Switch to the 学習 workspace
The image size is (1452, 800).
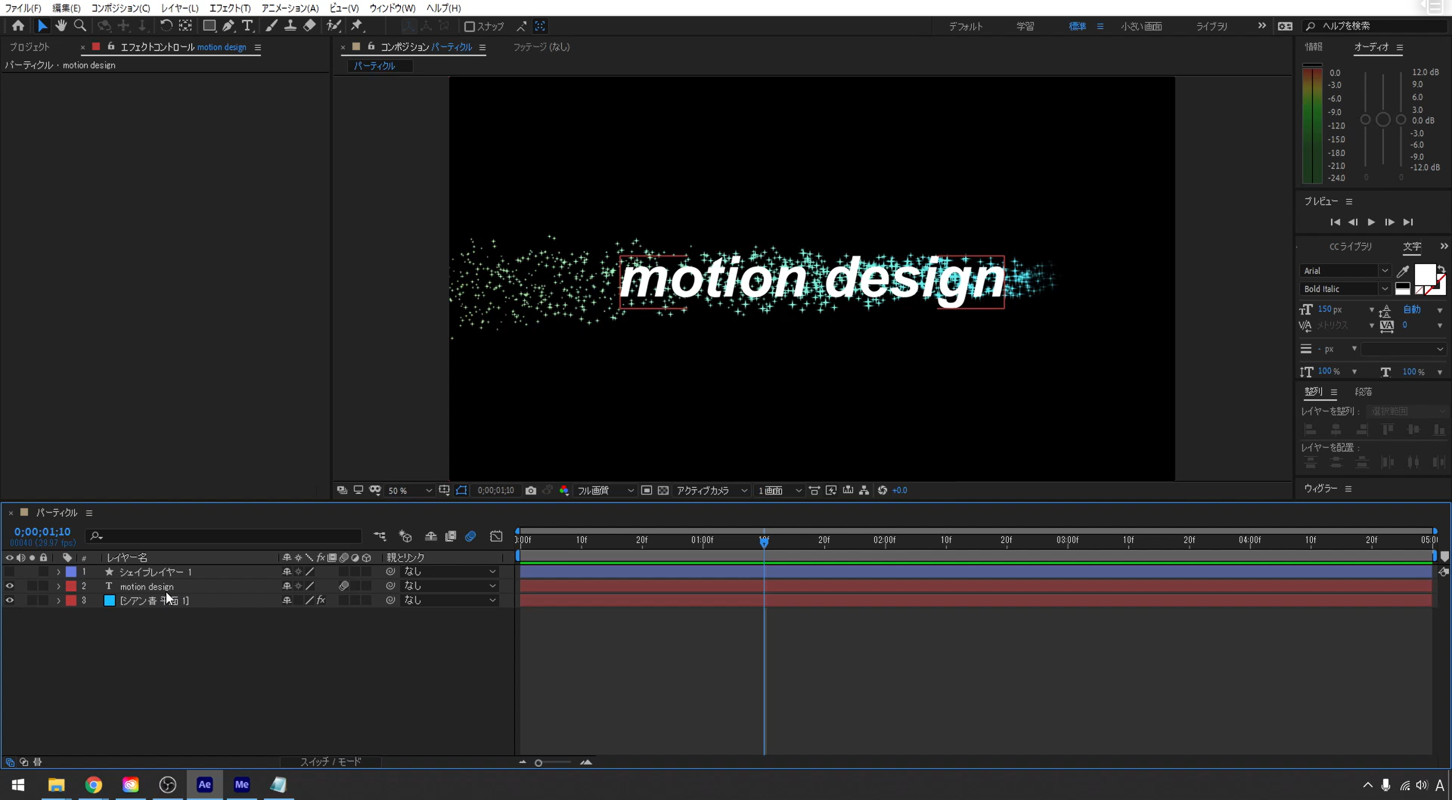pyautogui.click(x=1025, y=26)
